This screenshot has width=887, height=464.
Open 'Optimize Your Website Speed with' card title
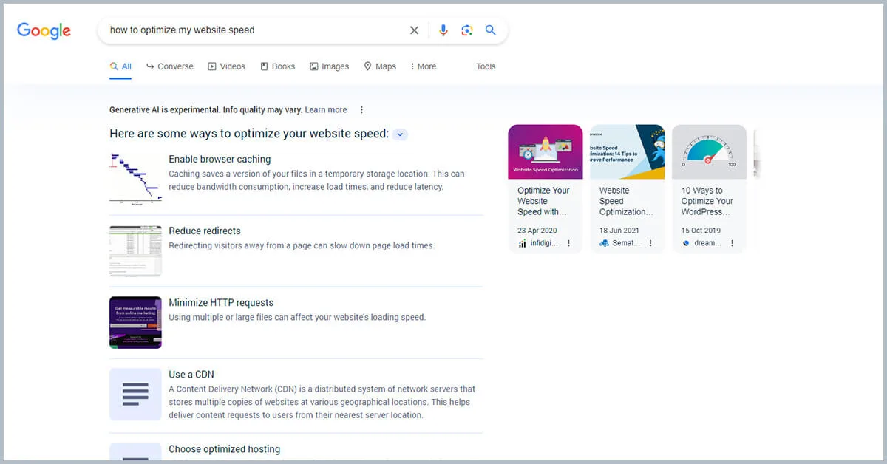click(543, 201)
